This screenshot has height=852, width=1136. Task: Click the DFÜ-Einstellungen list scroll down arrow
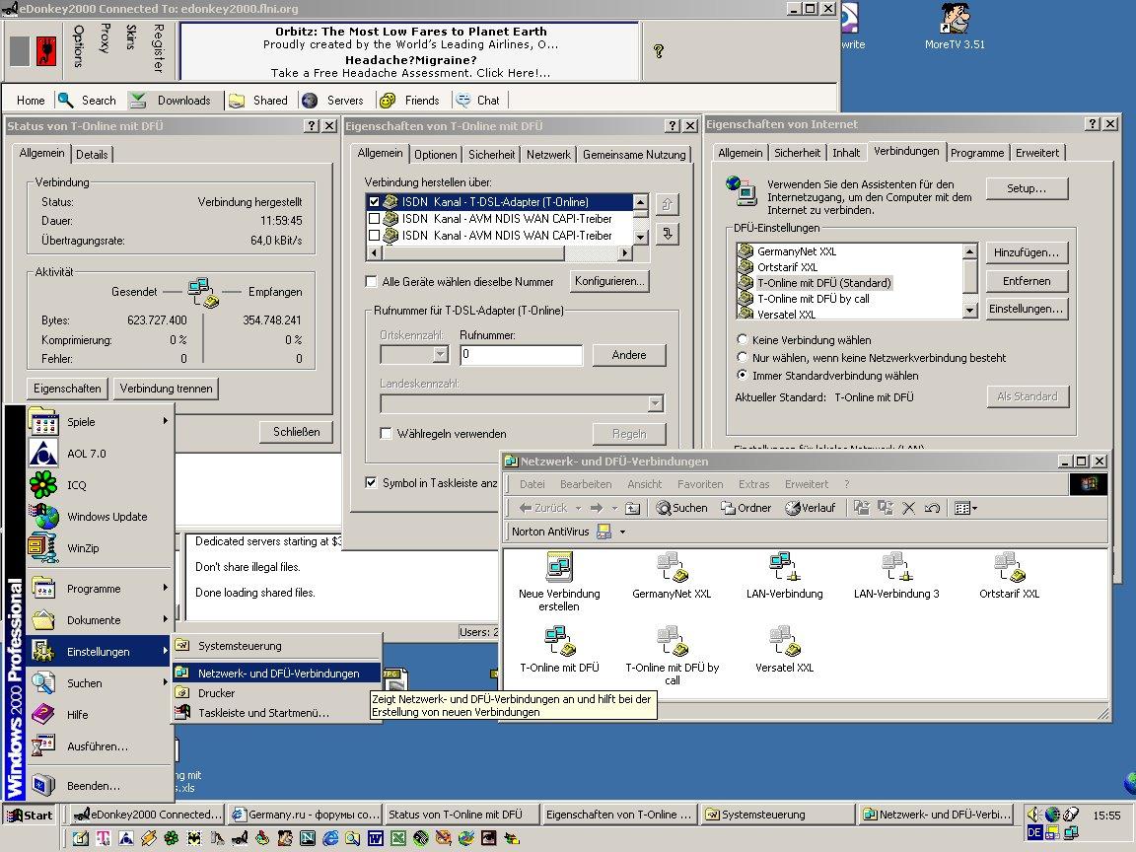970,310
